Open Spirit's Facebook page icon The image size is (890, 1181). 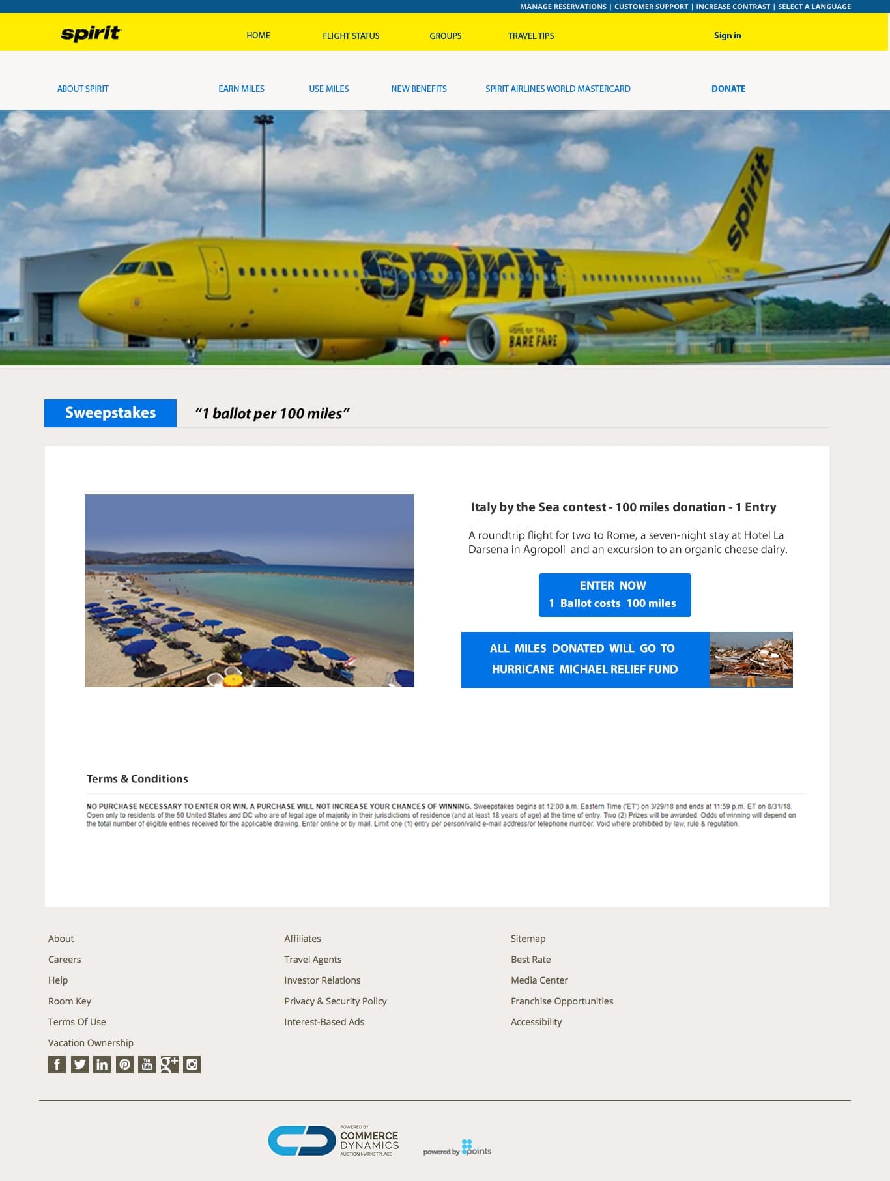(x=57, y=1064)
